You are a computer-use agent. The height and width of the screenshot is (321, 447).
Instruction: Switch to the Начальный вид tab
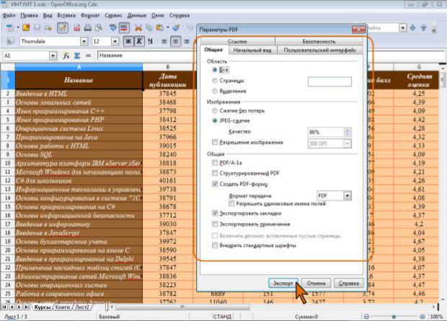252,50
